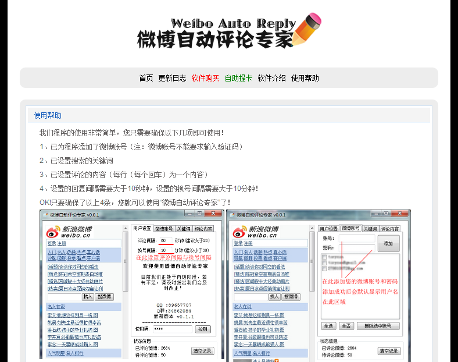Click the 评论内容 tab in the account screenshot
The image size is (458, 362).
[390, 229]
